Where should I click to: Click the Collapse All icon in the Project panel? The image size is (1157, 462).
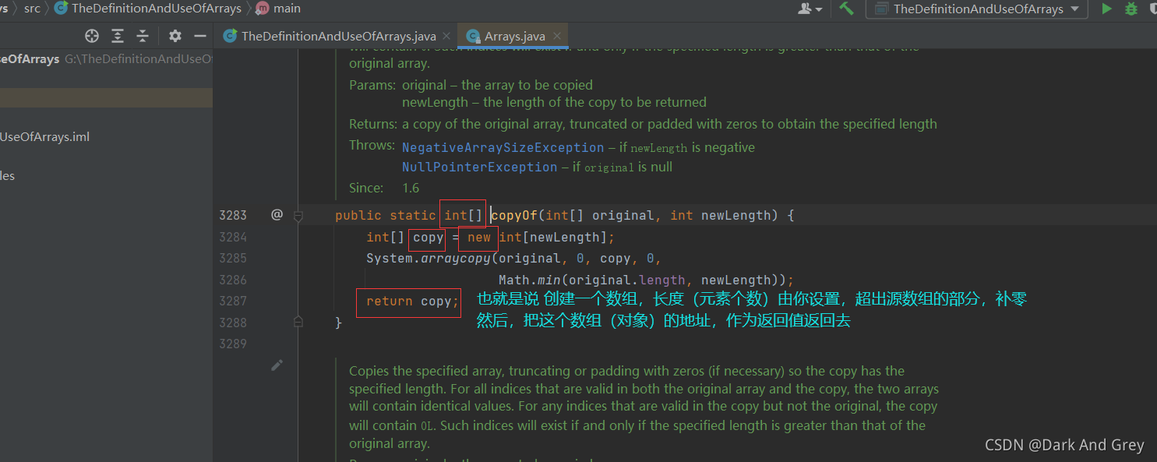[x=143, y=36]
